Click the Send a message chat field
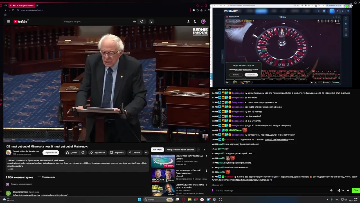 pyautogui.click(x=271, y=191)
